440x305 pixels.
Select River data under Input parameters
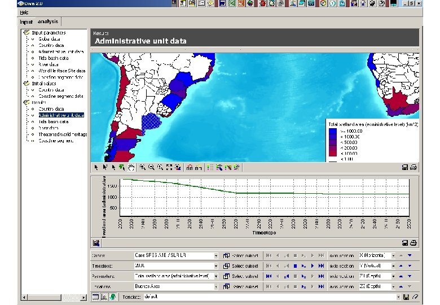49,64
